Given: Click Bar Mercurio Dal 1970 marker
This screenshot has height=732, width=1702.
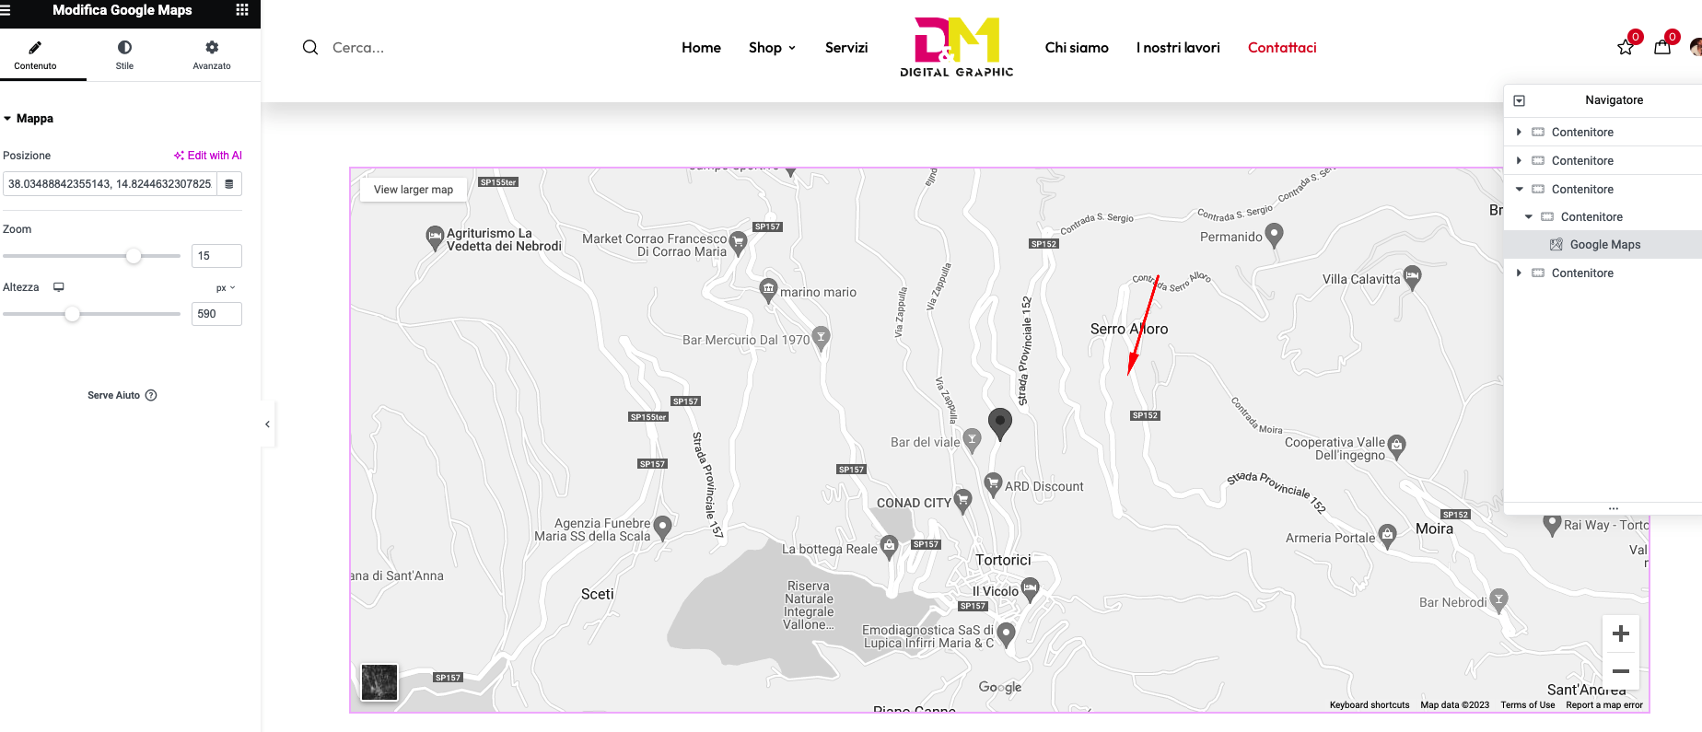Looking at the screenshot, I should pos(821,338).
